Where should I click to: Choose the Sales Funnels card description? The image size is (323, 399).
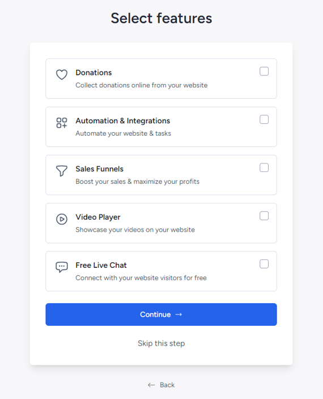(x=138, y=182)
